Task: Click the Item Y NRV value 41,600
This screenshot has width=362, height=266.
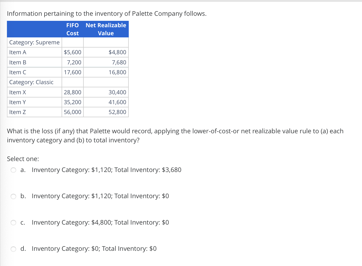Action: (118, 102)
